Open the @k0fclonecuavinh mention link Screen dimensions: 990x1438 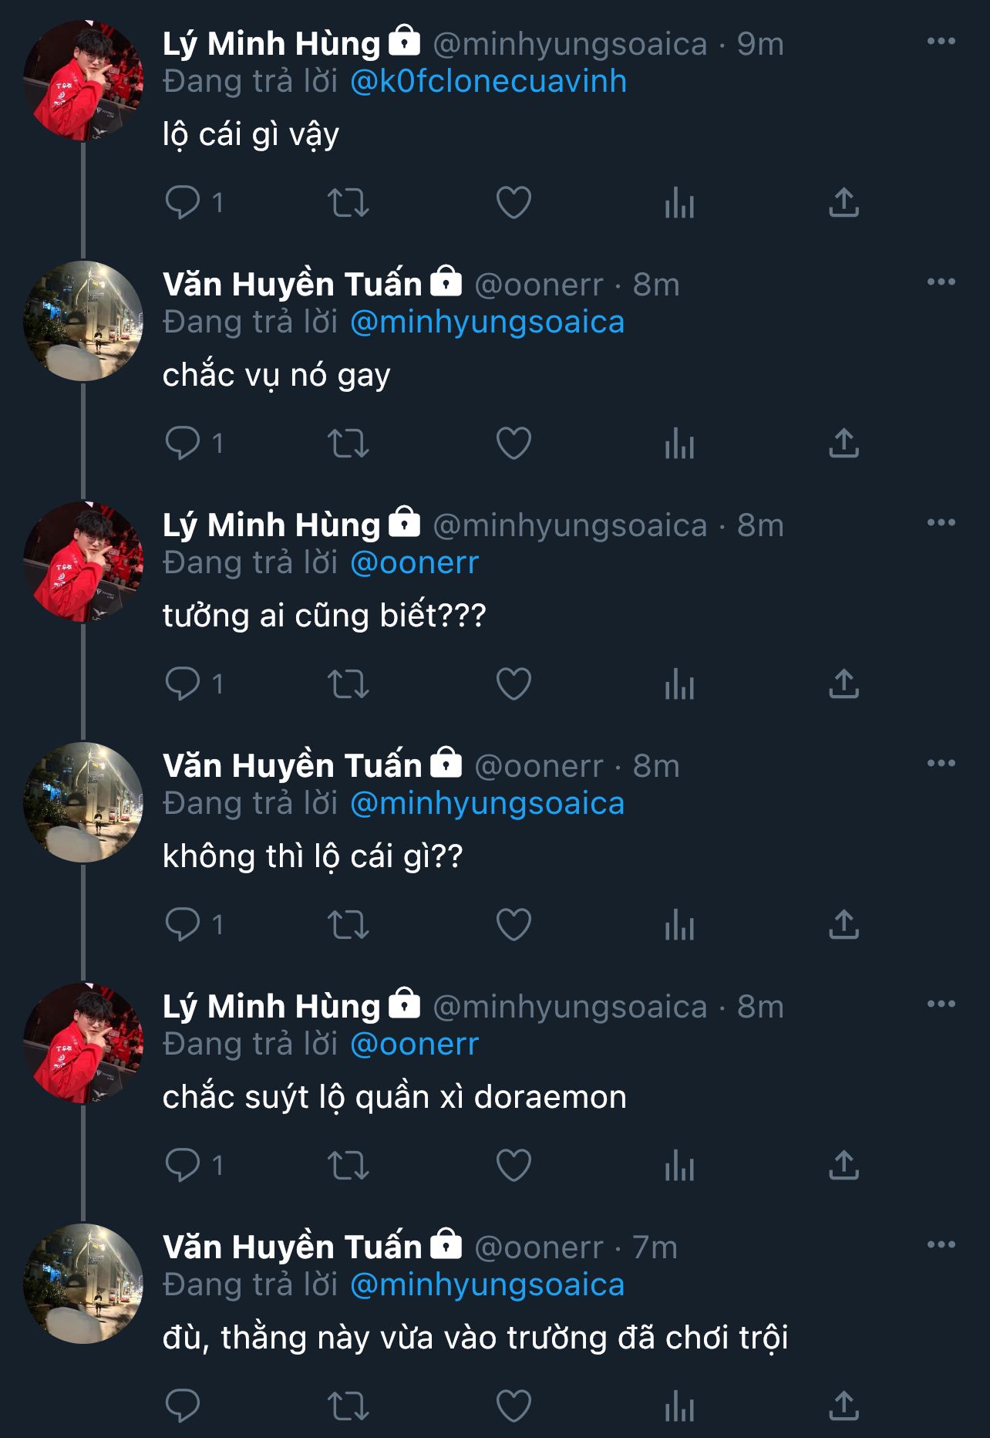click(x=488, y=82)
